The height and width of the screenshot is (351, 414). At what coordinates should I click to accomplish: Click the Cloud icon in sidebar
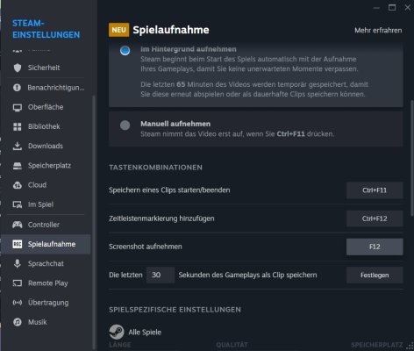coord(18,185)
